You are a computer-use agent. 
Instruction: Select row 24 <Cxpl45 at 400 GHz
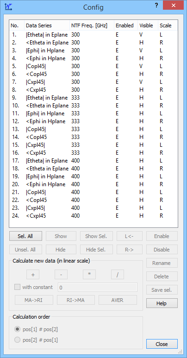[93, 215]
